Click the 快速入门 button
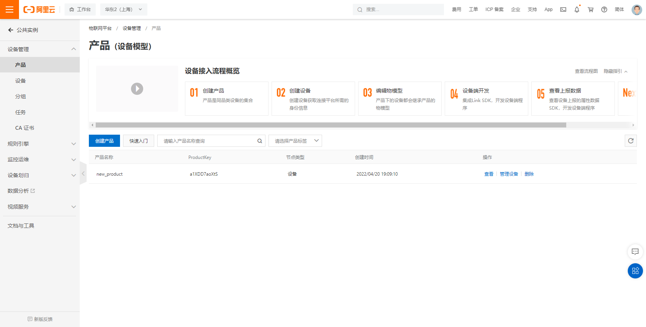Image resolution: width=646 pixels, height=327 pixels. (x=139, y=141)
